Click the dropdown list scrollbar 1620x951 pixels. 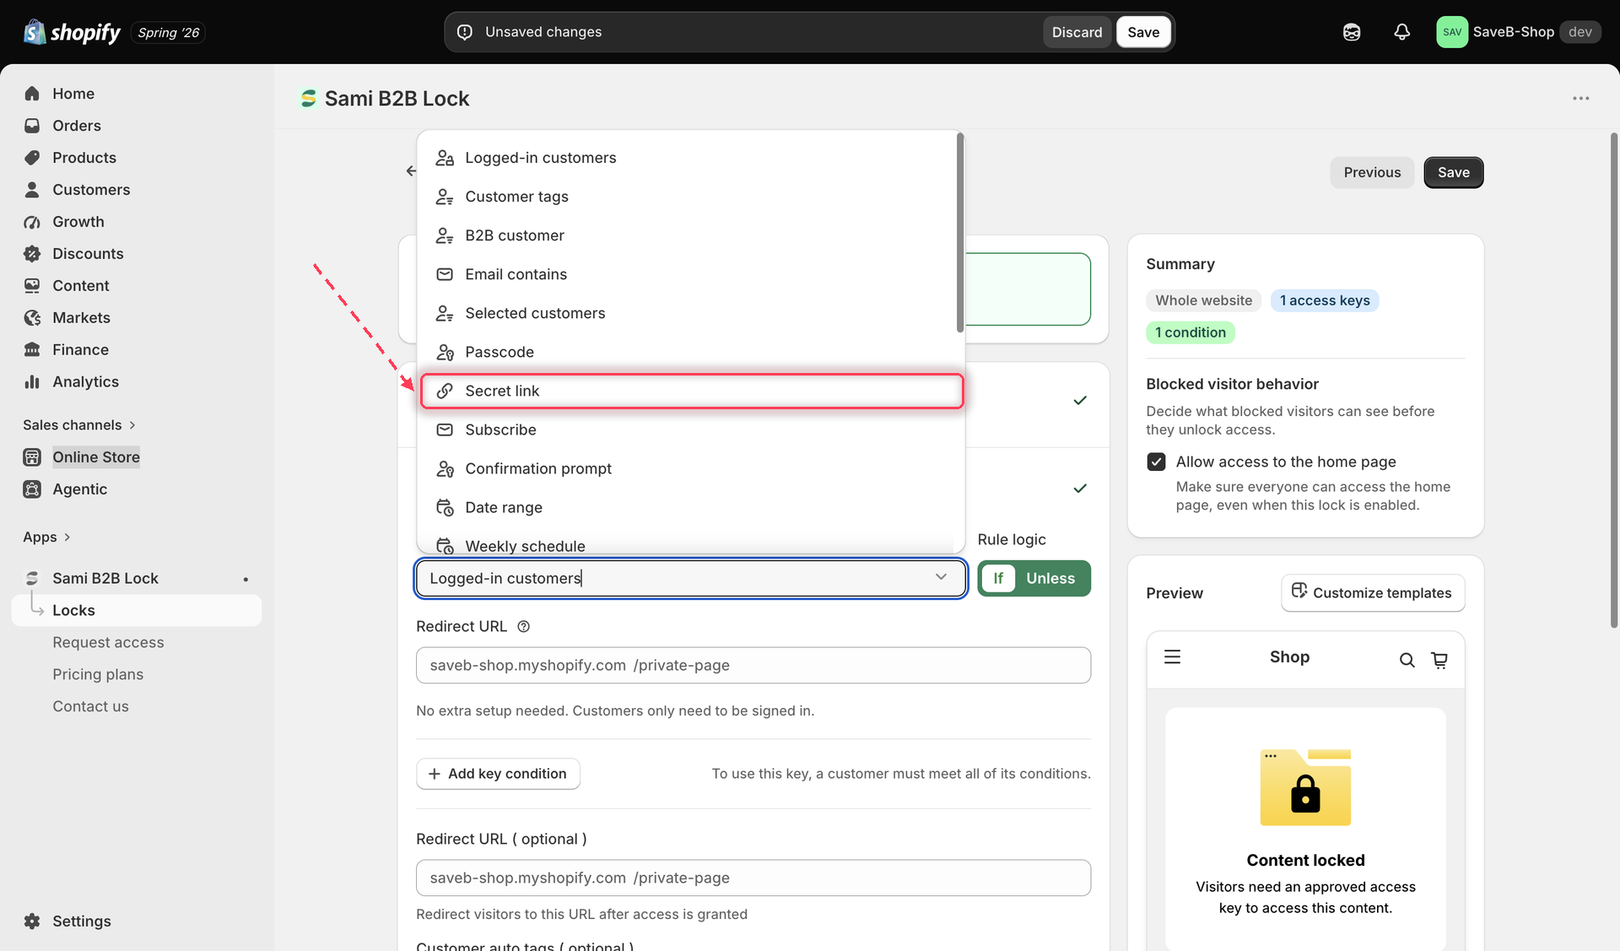click(x=960, y=232)
